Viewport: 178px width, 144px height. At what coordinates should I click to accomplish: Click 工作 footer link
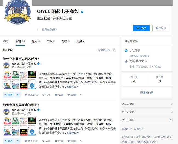point(131,142)
